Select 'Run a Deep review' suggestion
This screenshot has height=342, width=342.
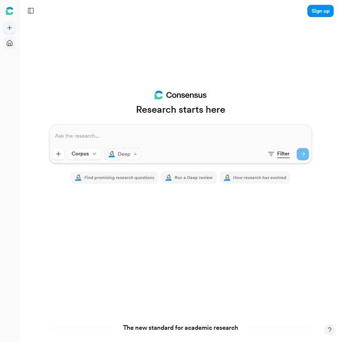[189, 177]
